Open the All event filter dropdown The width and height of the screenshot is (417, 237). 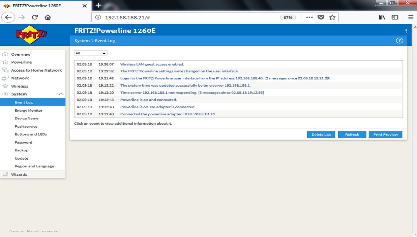point(91,53)
